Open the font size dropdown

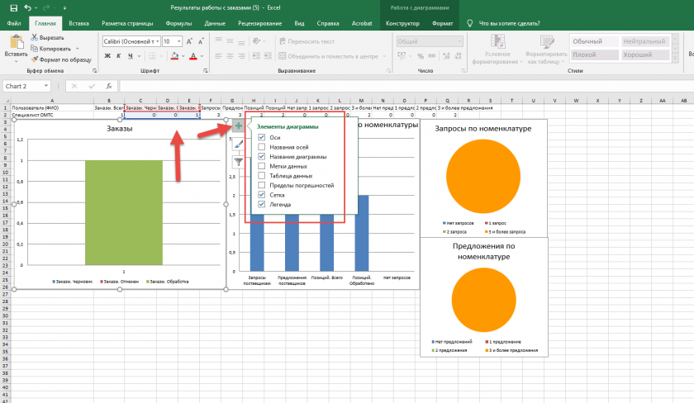click(x=179, y=41)
